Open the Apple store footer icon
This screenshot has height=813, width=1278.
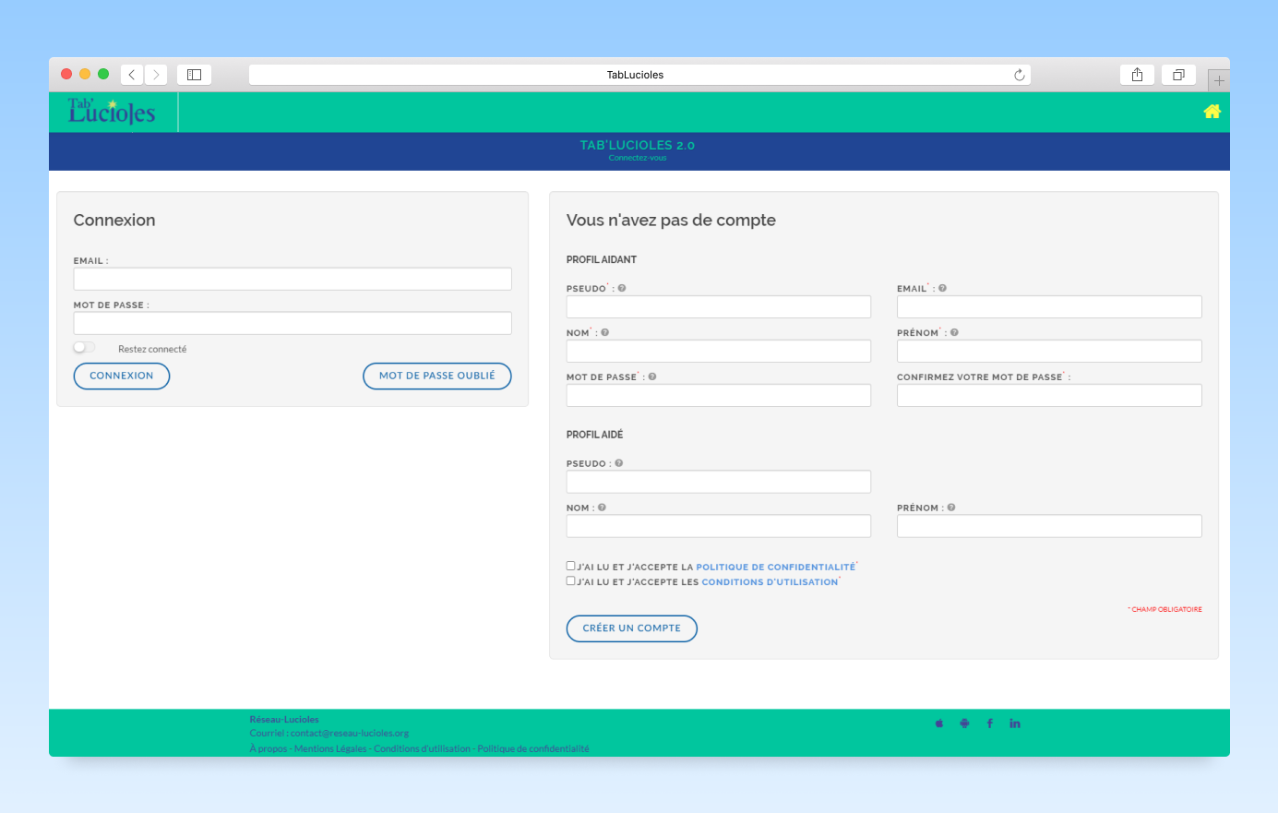coord(939,723)
